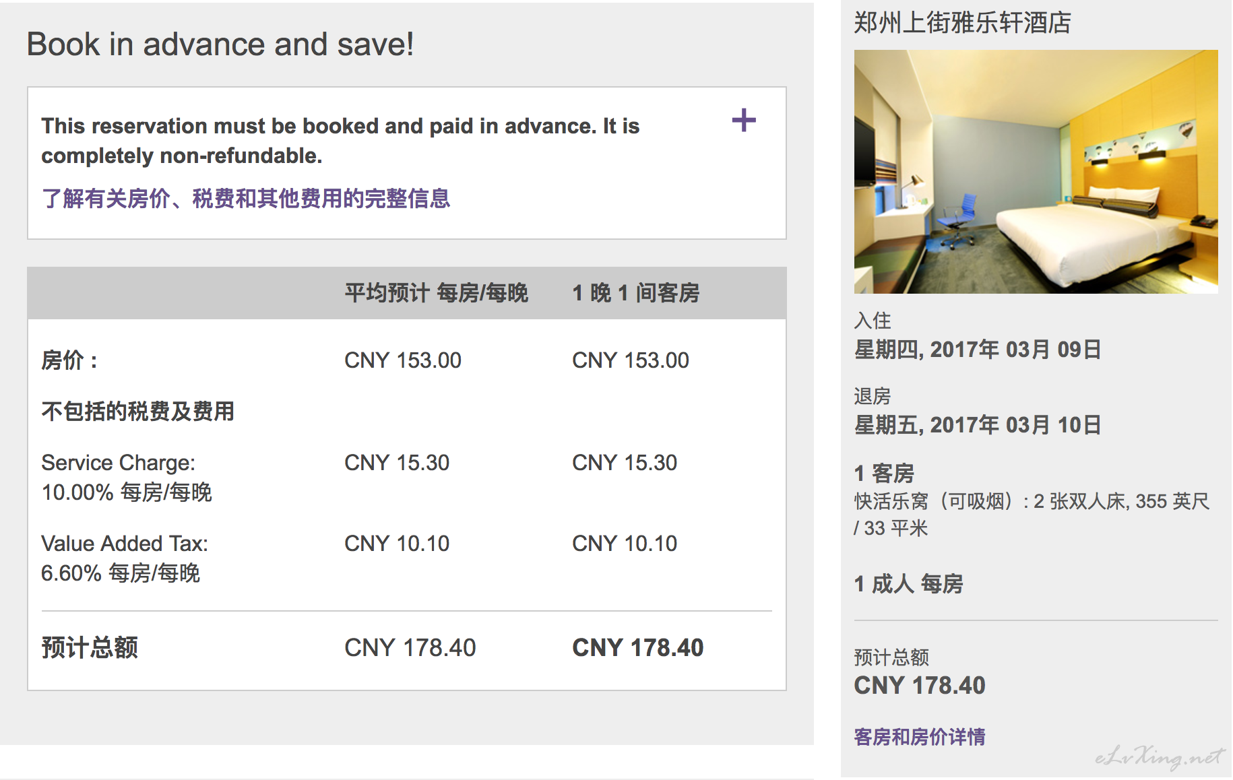This screenshot has height=780, width=1233.
Task: Open the rates, taxes and fees full information link
Action: 246,199
